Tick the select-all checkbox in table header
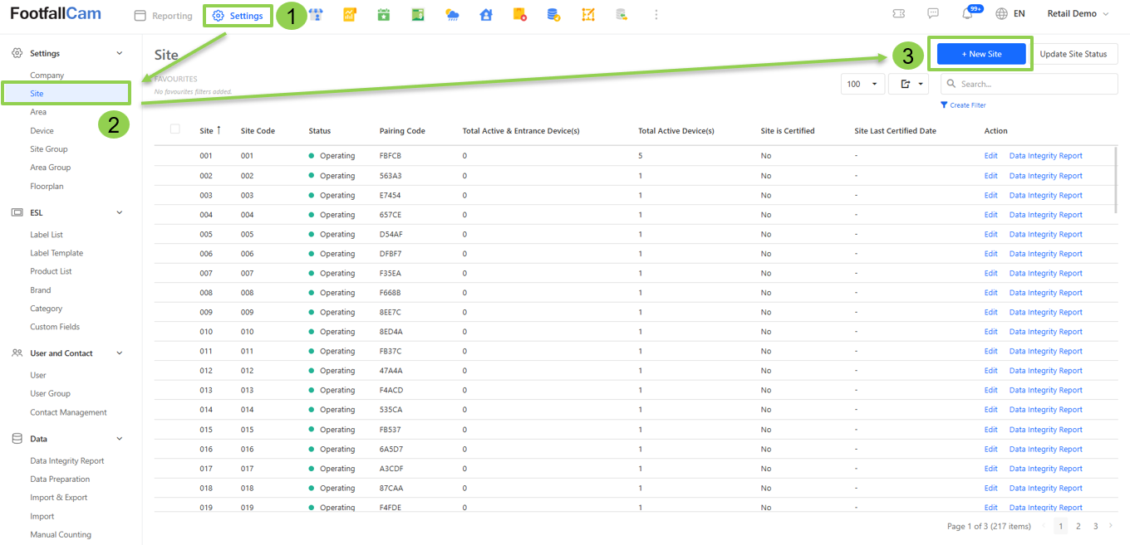The image size is (1130, 545). 174,129
